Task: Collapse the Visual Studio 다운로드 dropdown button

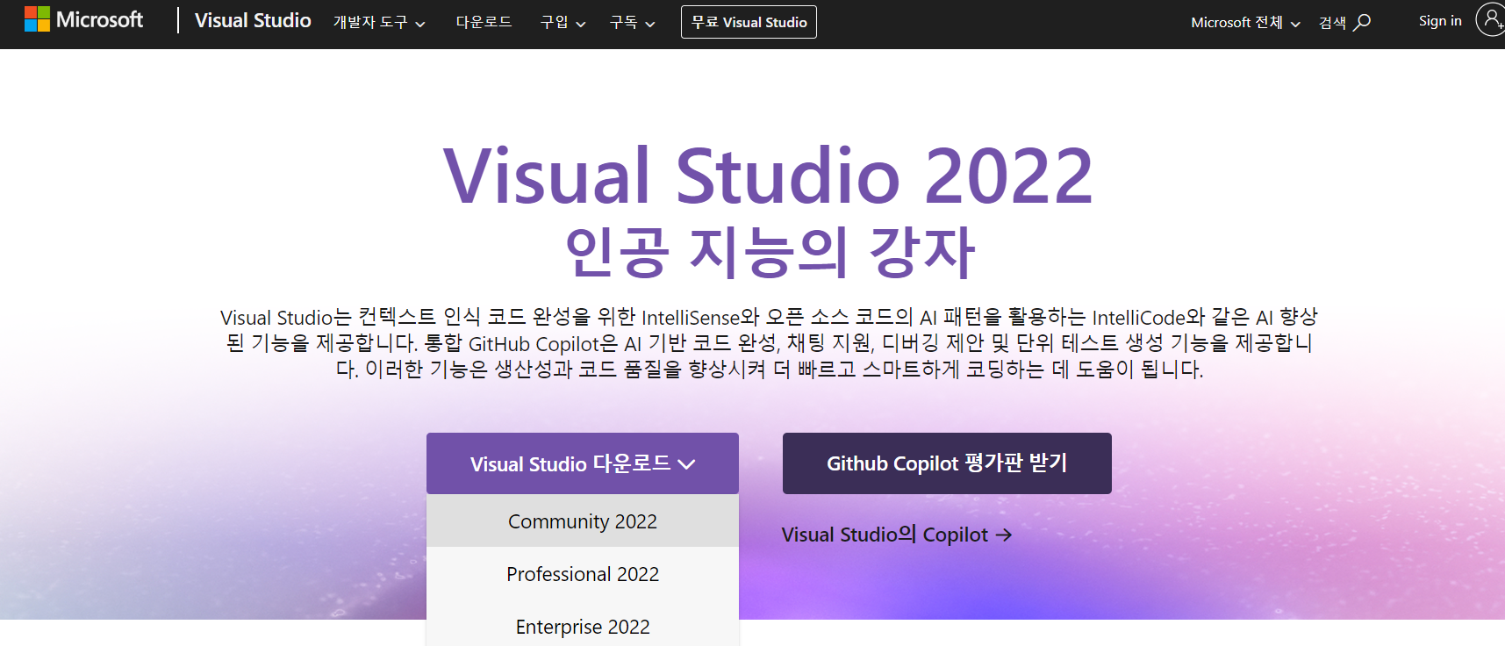Action: coord(583,463)
